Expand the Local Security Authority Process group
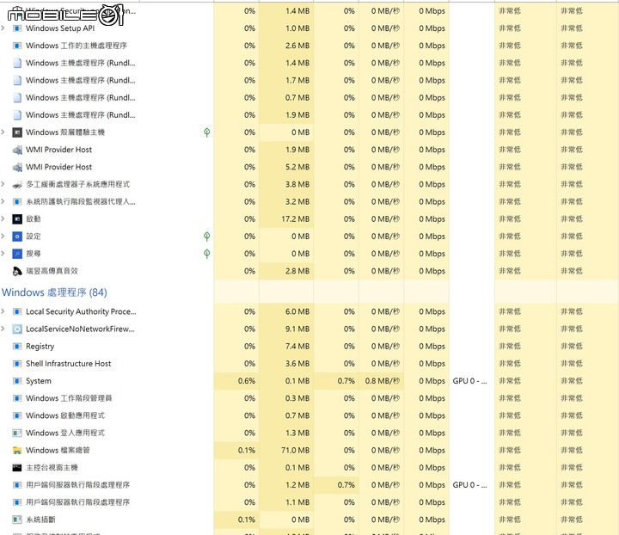Image resolution: width=619 pixels, height=535 pixels. click(x=3, y=312)
